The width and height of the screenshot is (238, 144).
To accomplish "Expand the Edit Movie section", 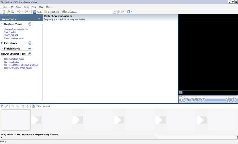I will pos(30,43).
